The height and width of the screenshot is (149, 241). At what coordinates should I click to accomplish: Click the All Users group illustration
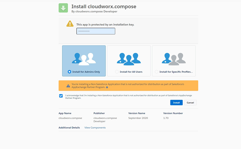[129, 59]
